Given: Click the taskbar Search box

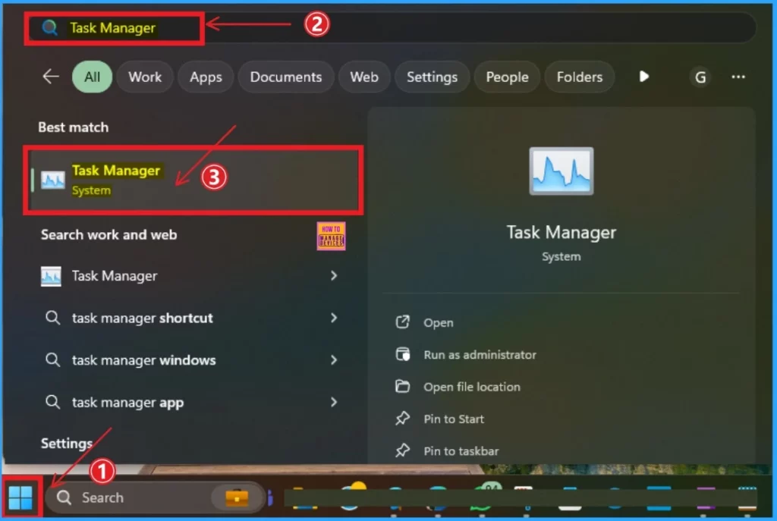Looking at the screenshot, I should pyautogui.click(x=154, y=497).
